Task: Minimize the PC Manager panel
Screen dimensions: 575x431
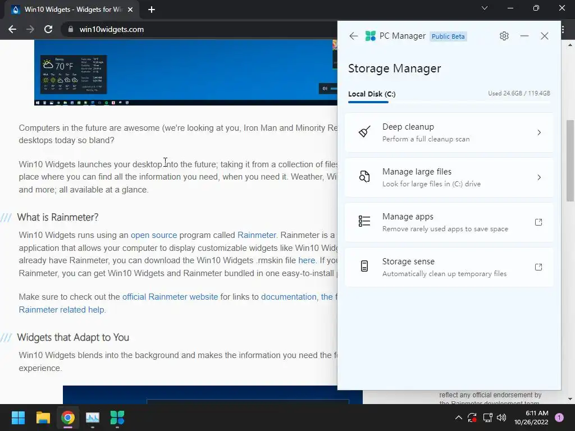Action: [524, 36]
